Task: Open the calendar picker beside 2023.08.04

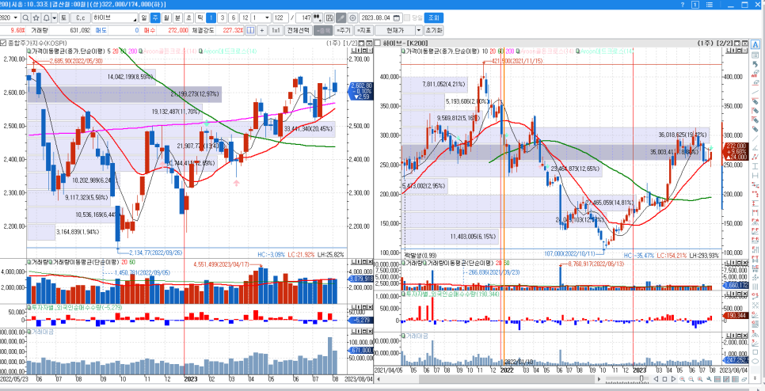Action: pyautogui.click(x=397, y=17)
